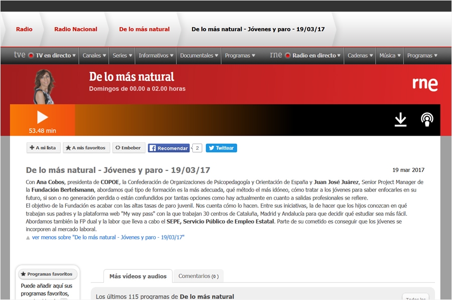452x300 pixels.
Task: Go to Radio breadcrumb
Action: pos(24,29)
